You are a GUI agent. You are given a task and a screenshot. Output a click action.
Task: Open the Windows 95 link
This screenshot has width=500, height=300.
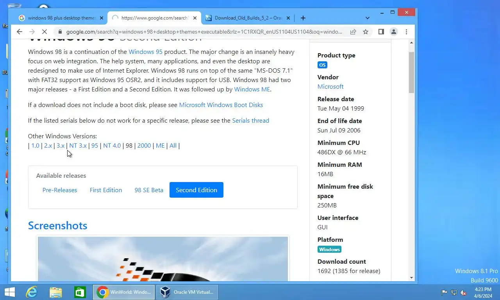tap(145, 52)
